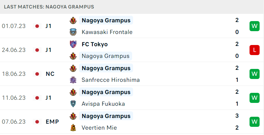Click Avispa Fukuoka team crest icon
The image size is (264, 135).
73,104
